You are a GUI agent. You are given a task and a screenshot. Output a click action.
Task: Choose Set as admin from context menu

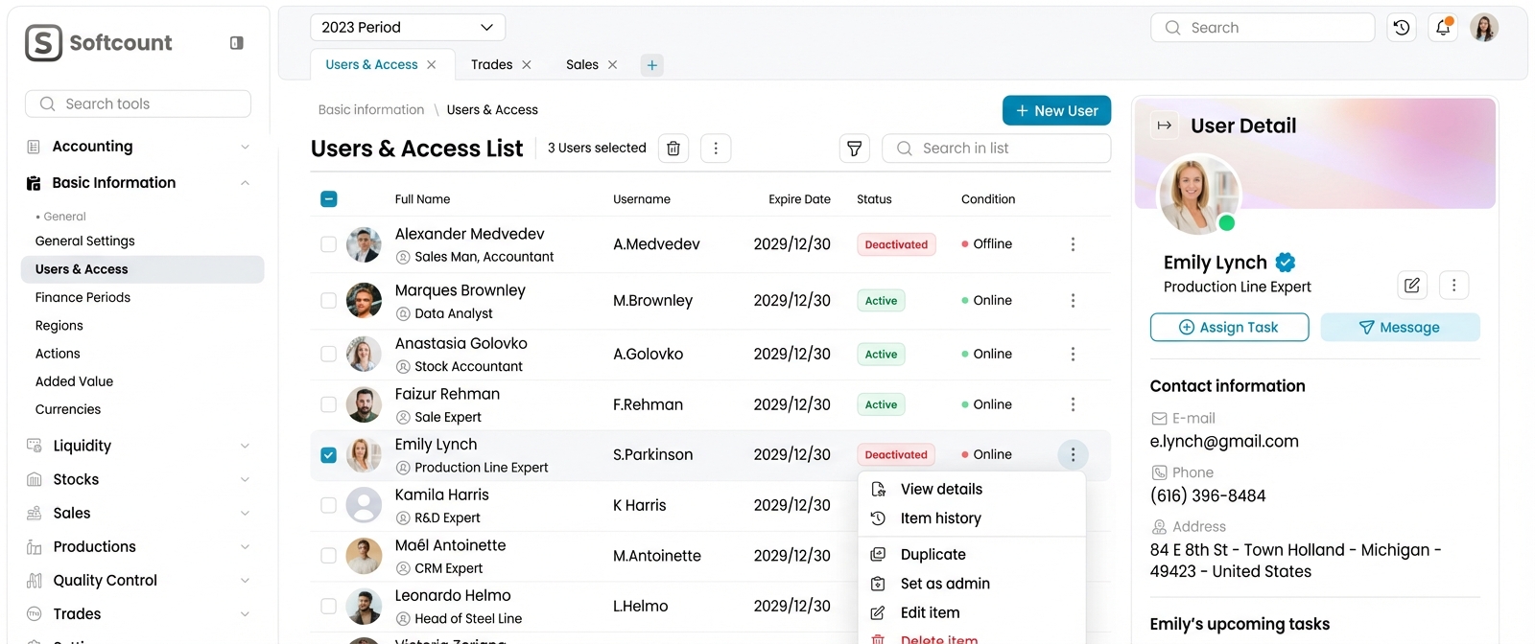[945, 584]
